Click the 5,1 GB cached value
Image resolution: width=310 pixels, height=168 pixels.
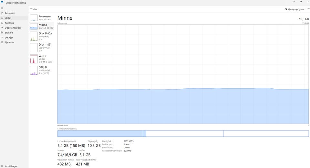[85, 155]
